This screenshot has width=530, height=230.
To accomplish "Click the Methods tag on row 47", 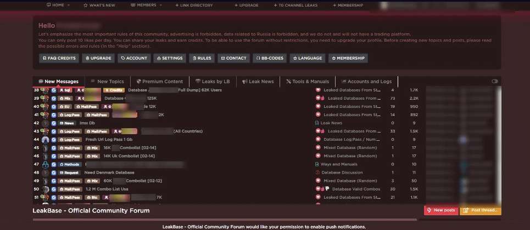I will click(x=69, y=164).
